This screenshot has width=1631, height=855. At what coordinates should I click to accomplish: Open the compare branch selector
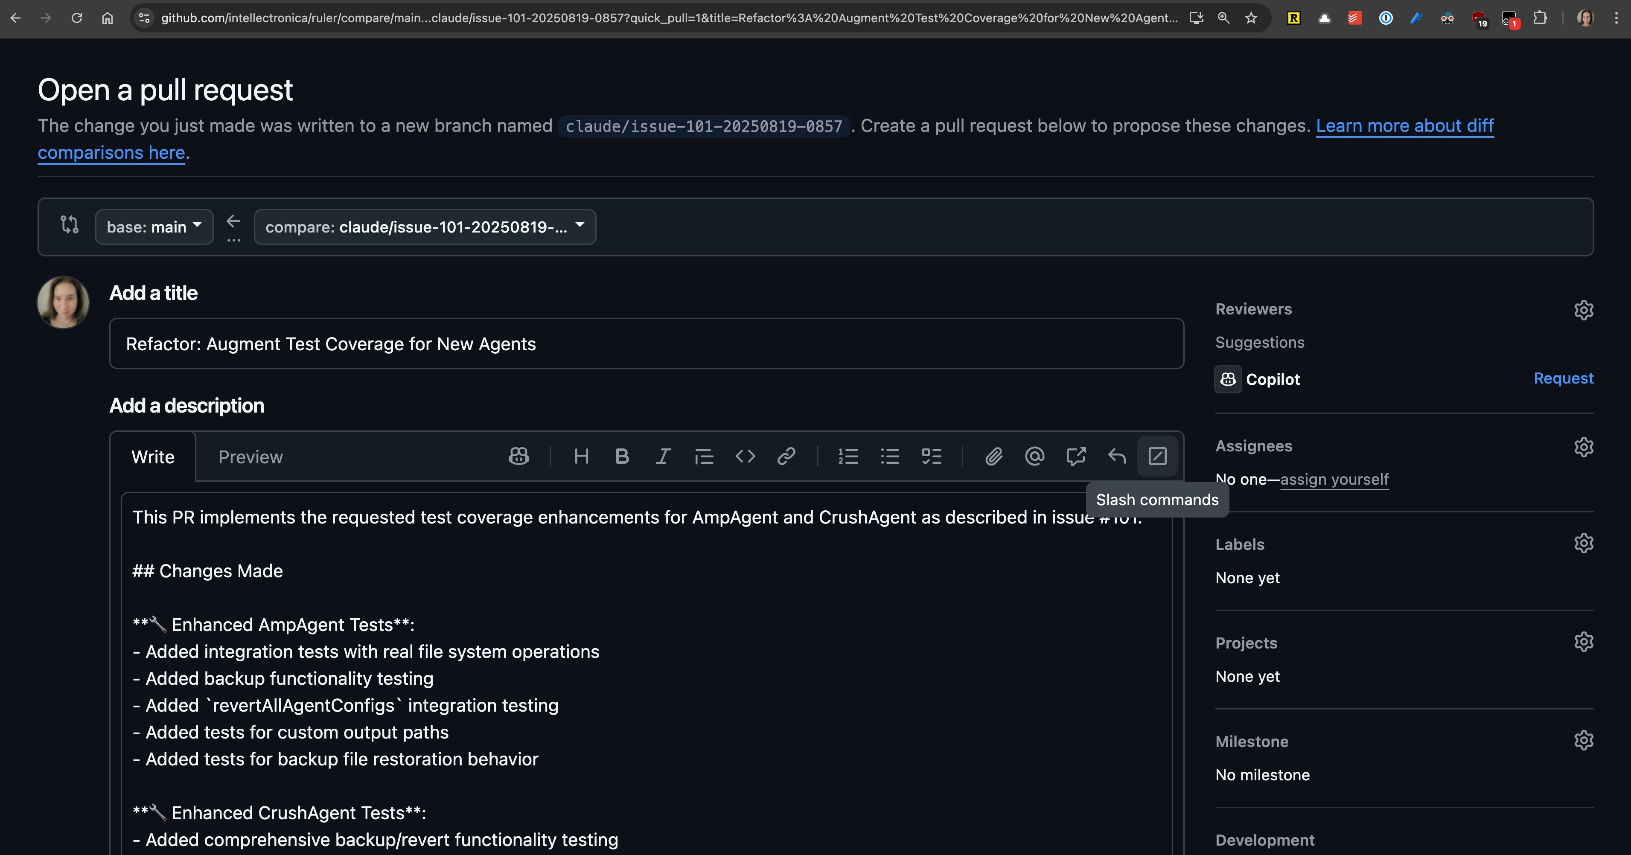click(424, 227)
